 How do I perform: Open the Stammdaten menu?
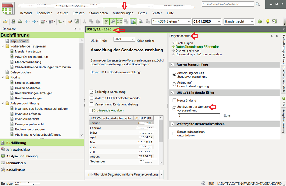click(x=99, y=13)
